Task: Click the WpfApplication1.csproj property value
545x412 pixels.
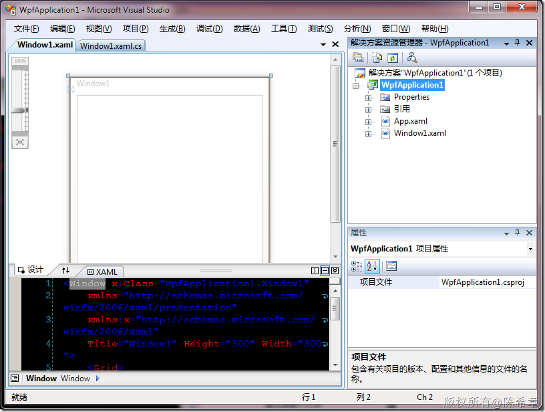Action: [x=483, y=282]
